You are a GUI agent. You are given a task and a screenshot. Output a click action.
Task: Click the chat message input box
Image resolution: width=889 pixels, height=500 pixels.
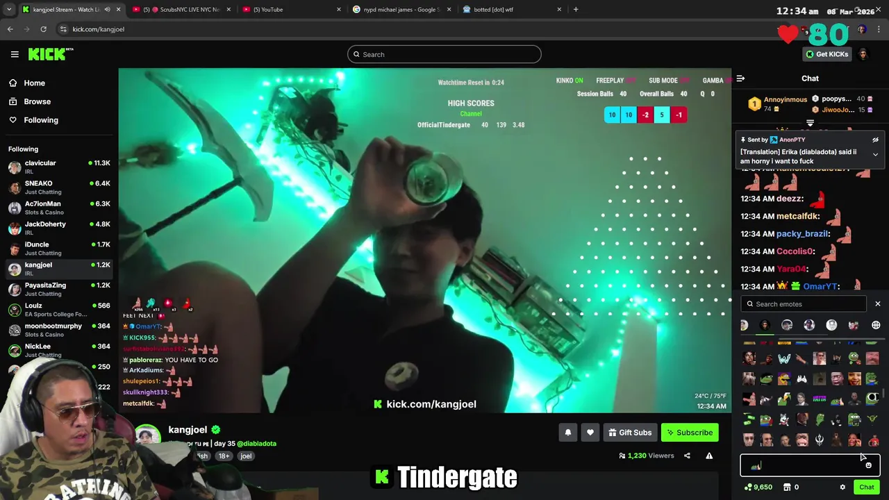click(x=810, y=465)
